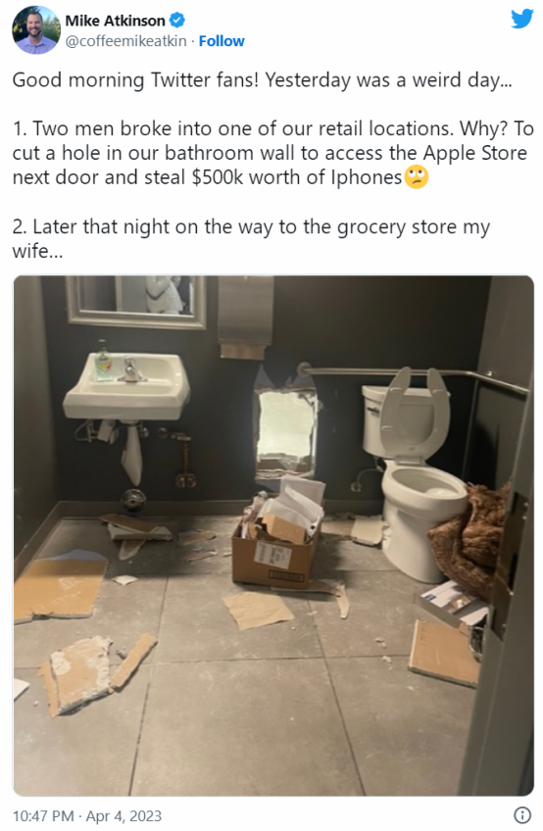
Task: Click the truncated 'wife…' text
Action: click(x=37, y=251)
